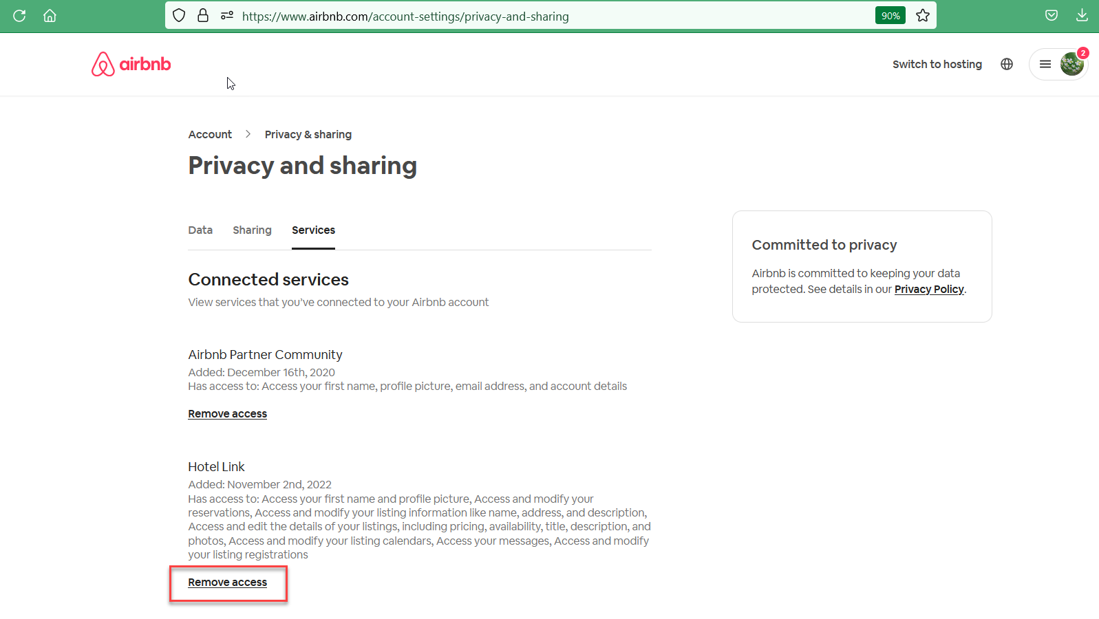Bookmark this page with the star icon
This screenshot has height=619, width=1099.
(923, 15)
